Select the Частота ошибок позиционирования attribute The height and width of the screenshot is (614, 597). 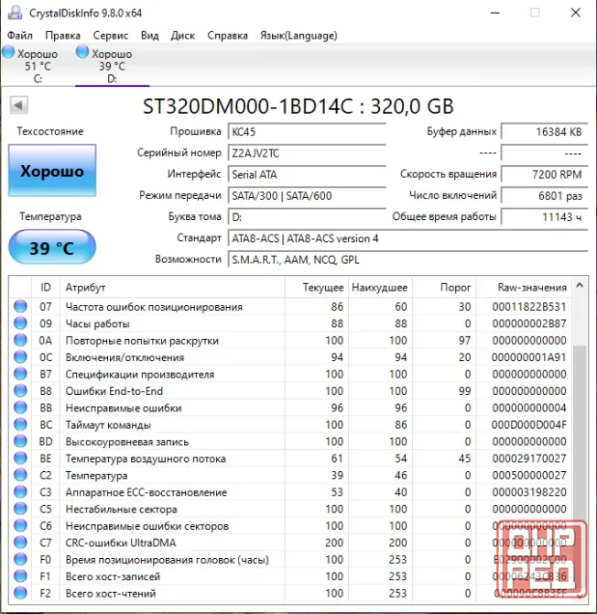pos(154,307)
